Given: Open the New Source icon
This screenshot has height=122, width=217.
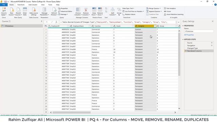Looking at the screenshot, I should tap(12, 9).
